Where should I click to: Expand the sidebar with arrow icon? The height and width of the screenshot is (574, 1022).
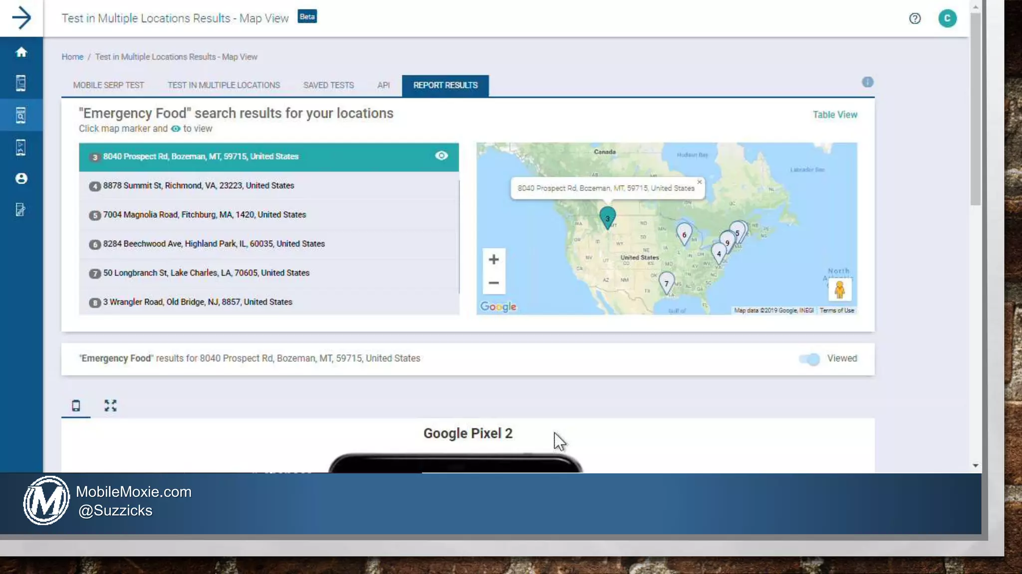coord(21,18)
